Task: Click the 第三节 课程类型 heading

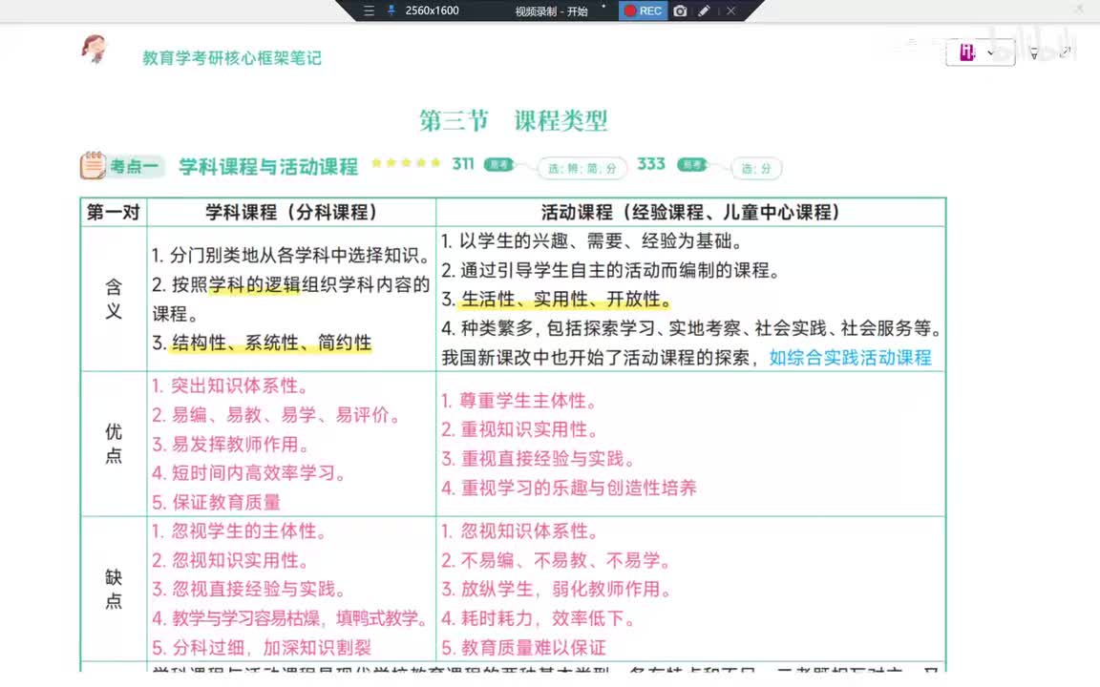Action: (x=514, y=120)
